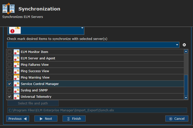The image size is (193, 128).
Task: Cancel the synchronization wizard
Action: point(177,119)
